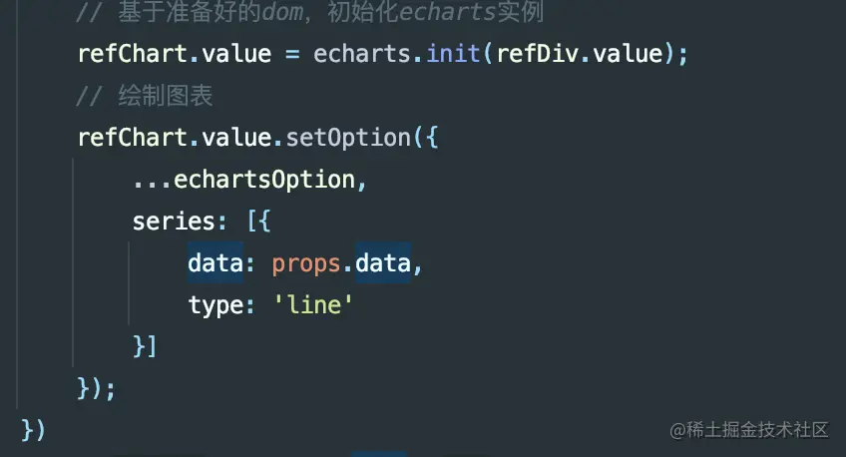Click the highlighted data after props.

[x=383, y=263]
